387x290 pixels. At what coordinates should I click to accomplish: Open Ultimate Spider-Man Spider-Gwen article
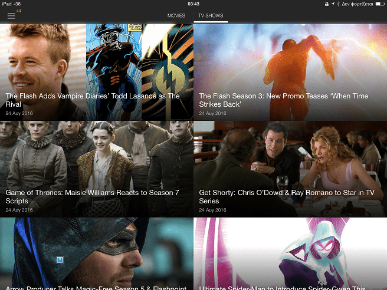coord(290,253)
